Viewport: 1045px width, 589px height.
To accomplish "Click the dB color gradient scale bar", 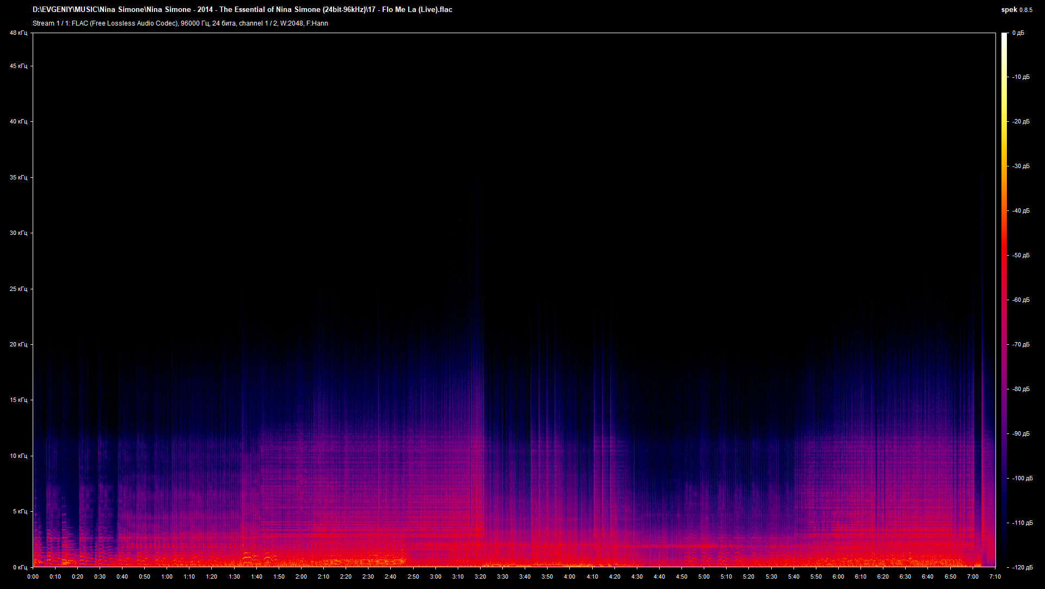I will click(1005, 300).
